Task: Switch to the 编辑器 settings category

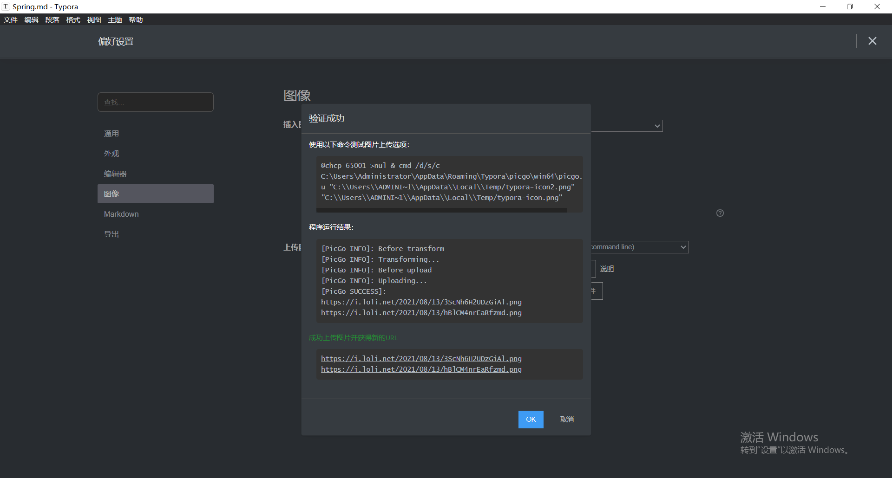Action: [115, 174]
